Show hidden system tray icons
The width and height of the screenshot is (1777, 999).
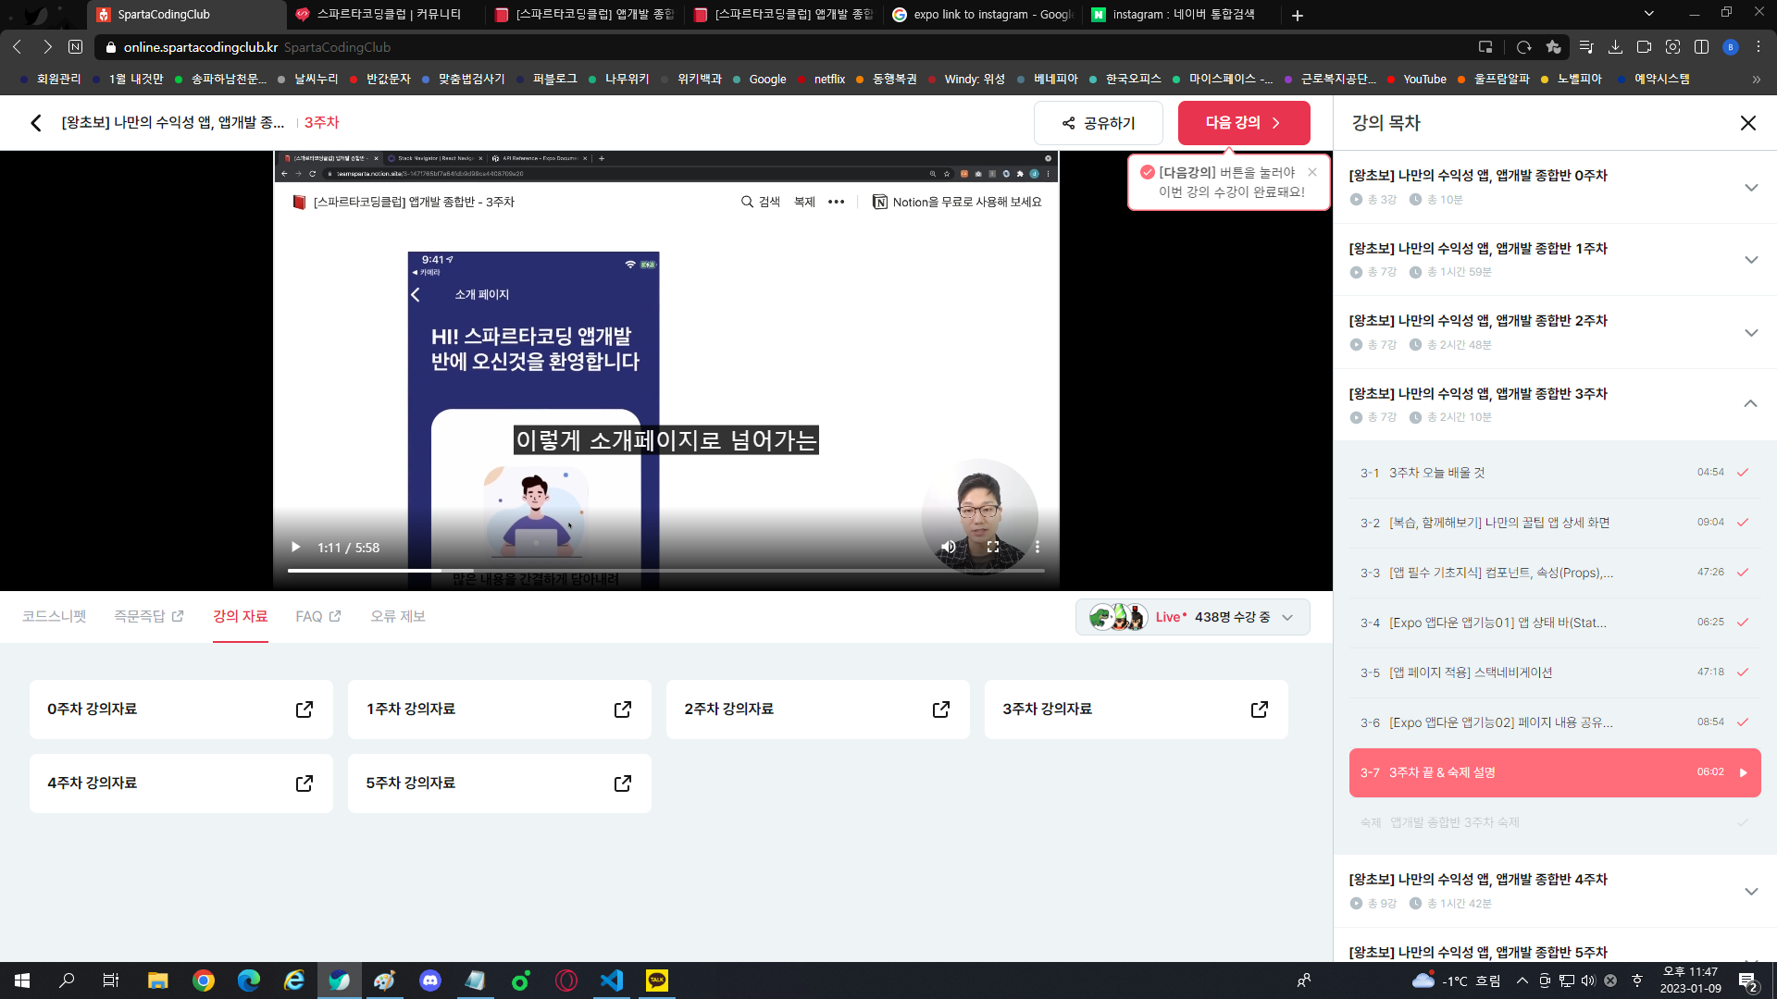(x=1522, y=980)
